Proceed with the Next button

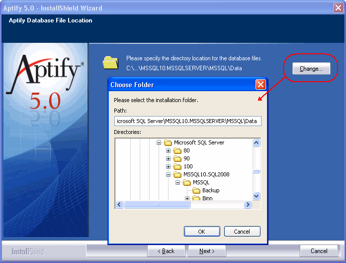point(207,251)
